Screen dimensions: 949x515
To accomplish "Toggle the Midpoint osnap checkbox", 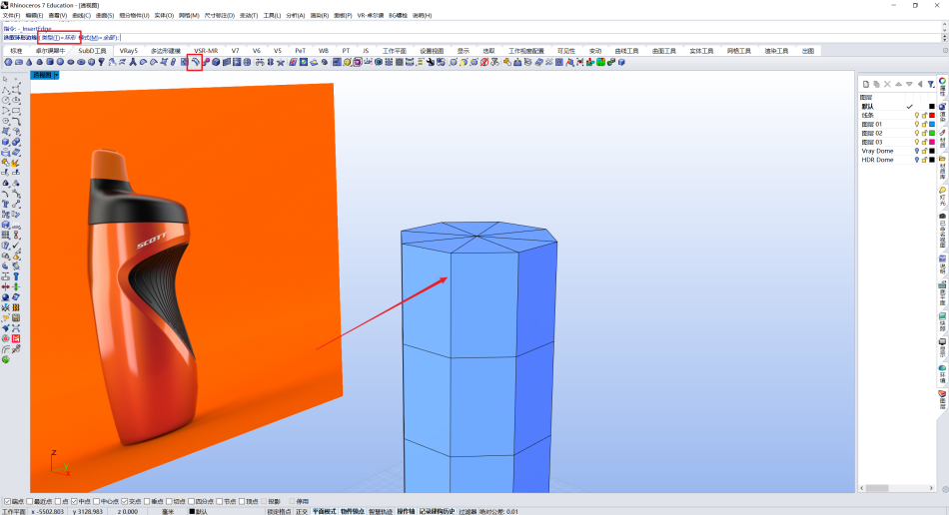I will tap(74, 502).
